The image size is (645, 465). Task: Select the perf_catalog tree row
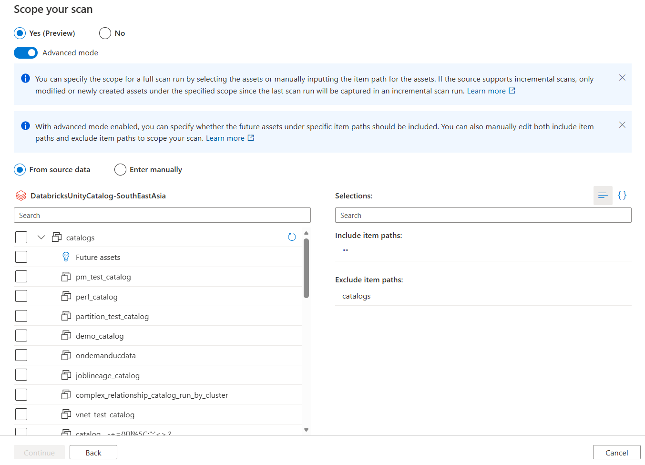[158, 297]
